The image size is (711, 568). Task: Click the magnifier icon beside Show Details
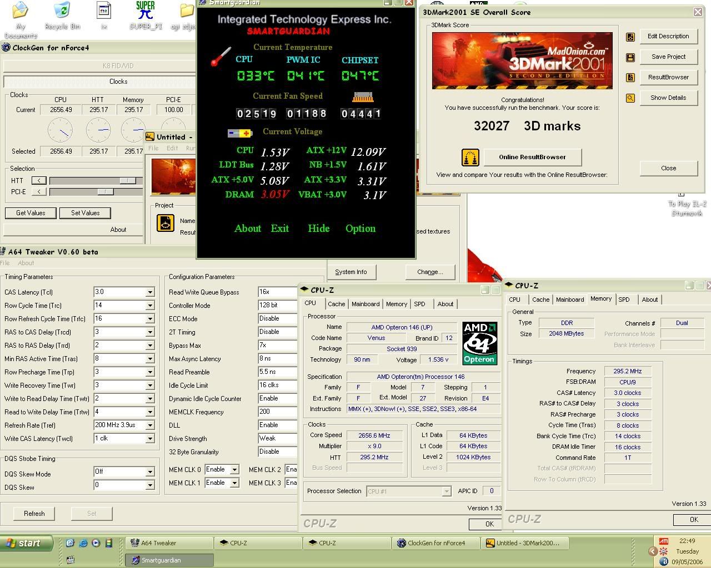click(x=630, y=98)
